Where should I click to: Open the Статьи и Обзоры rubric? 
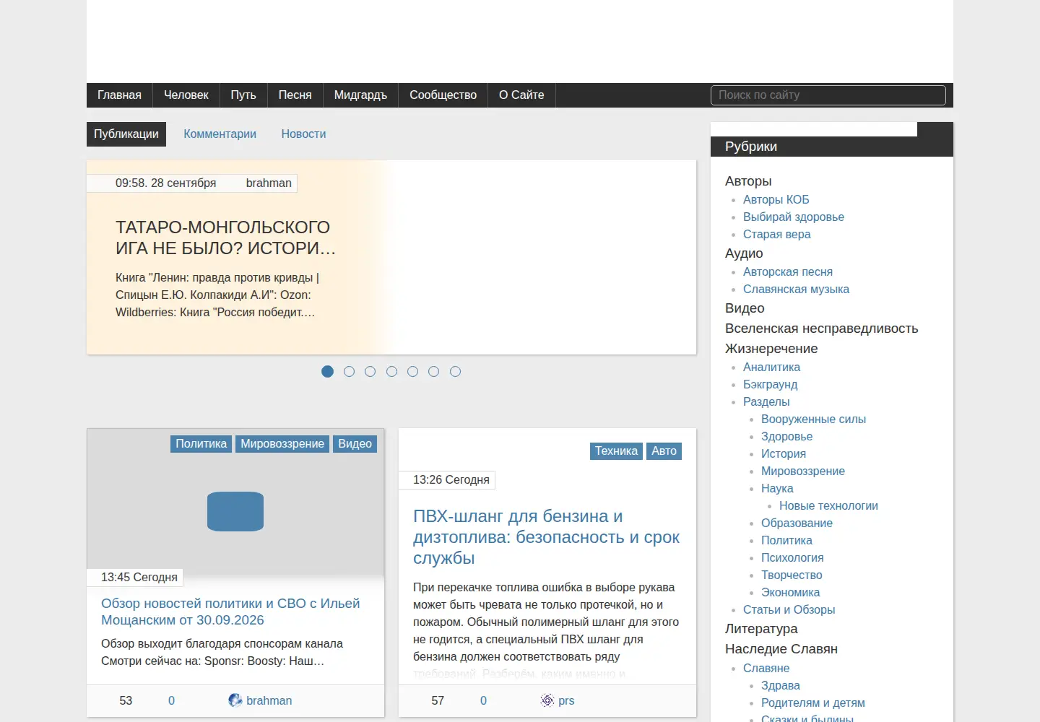[789, 610]
